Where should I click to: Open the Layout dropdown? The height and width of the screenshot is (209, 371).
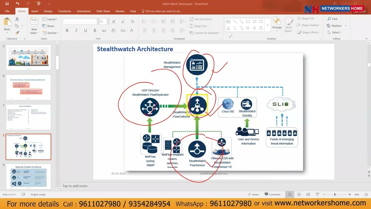(50, 19)
